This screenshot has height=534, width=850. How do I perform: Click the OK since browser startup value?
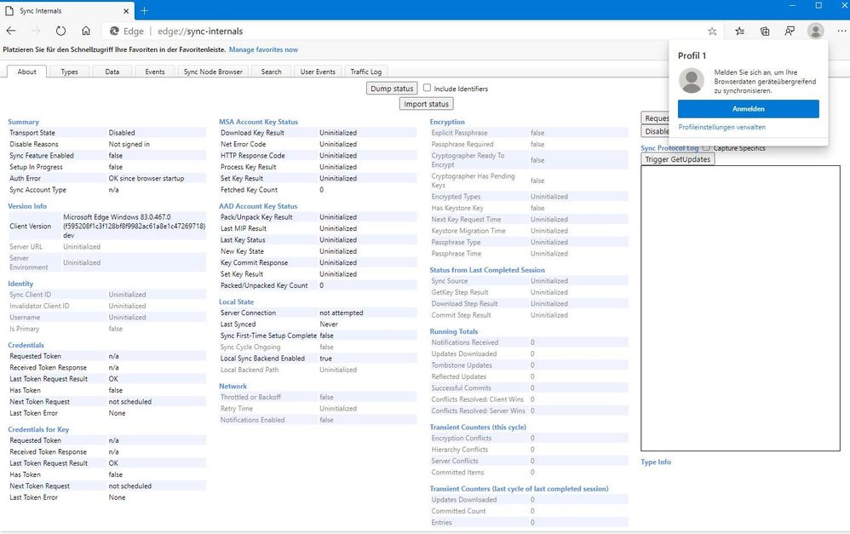pyautogui.click(x=146, y=178)
